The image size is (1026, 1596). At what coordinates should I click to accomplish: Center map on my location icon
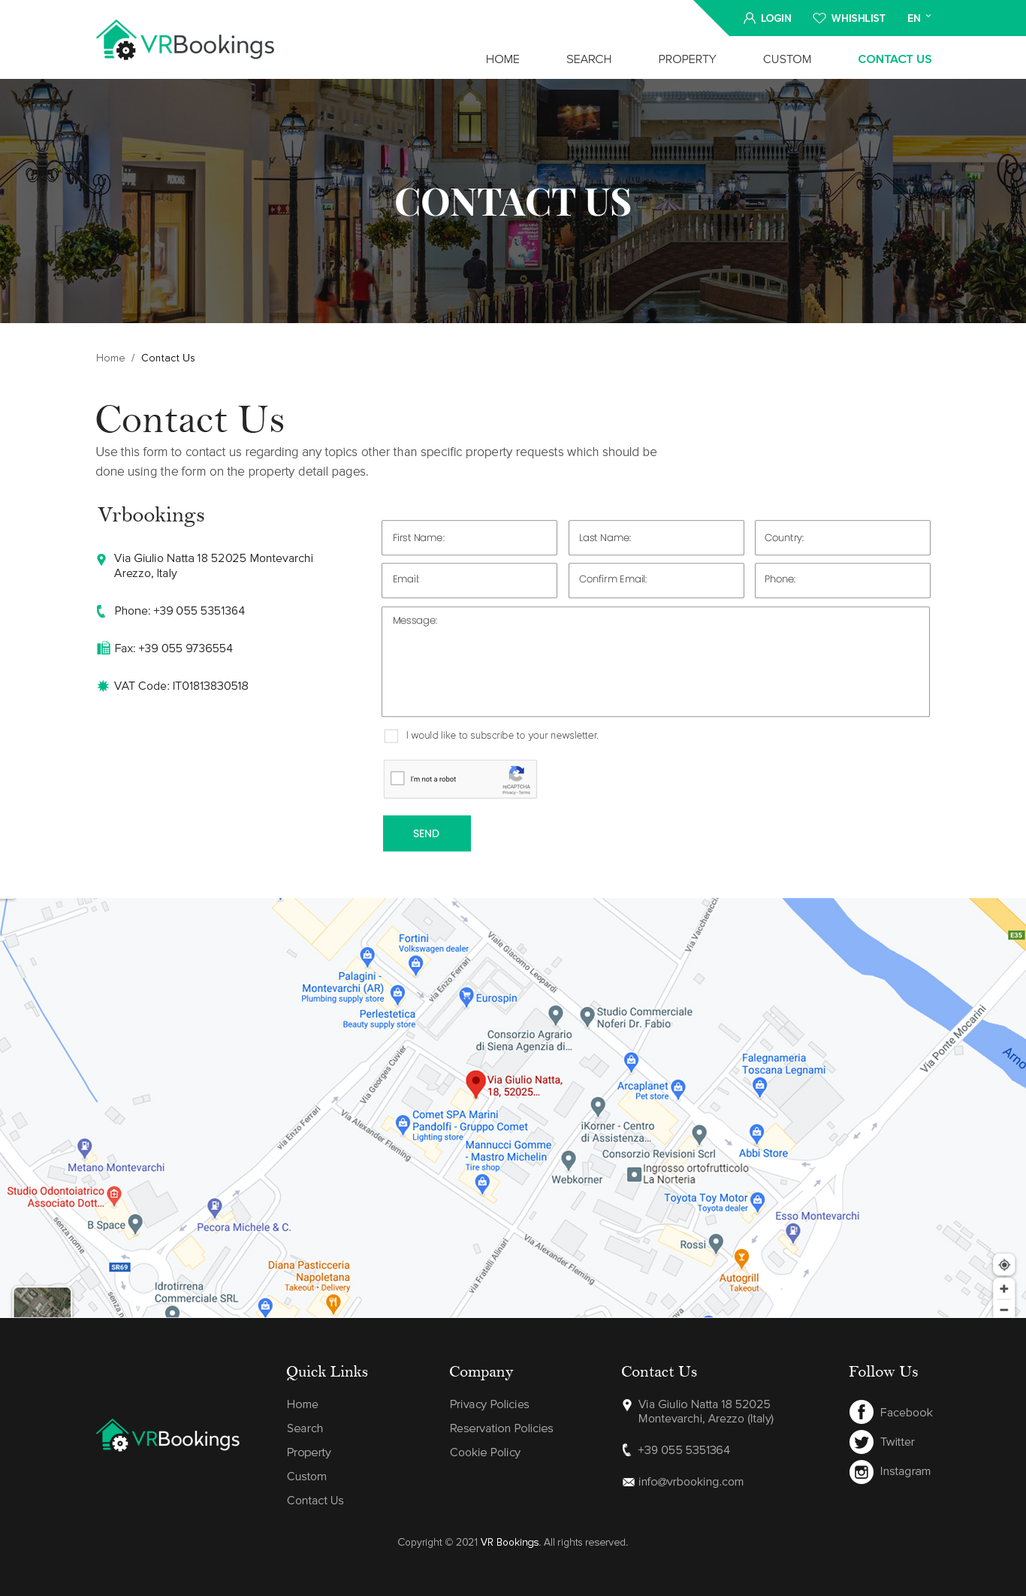[x=1004, y=1265]
